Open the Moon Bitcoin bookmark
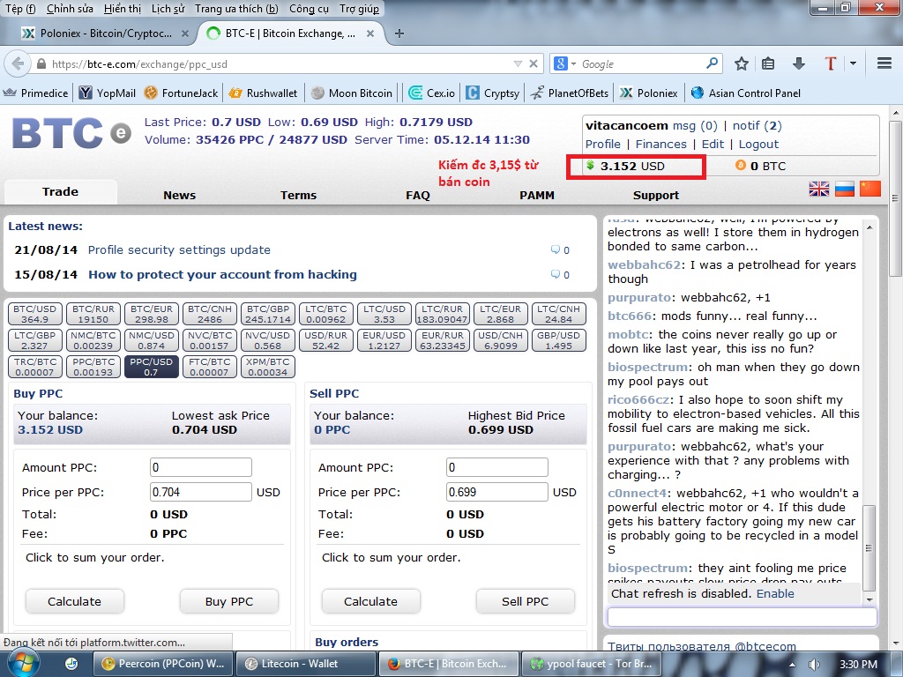903x677 pixels. coord(352,93)
